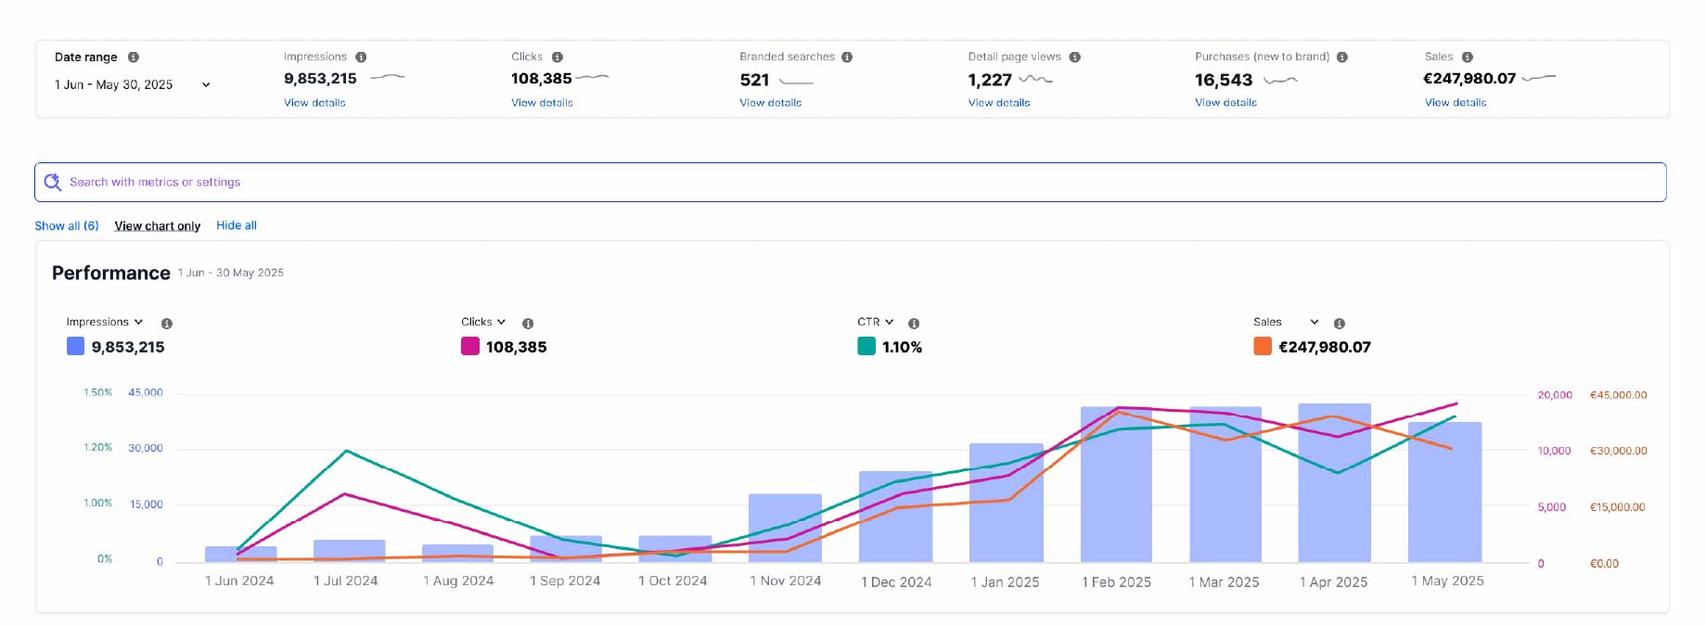This screenshot has width=1706, height=626.
Task: Click the 1 Apr 2025 impressions bar
Action: [x=1334, y=482]
